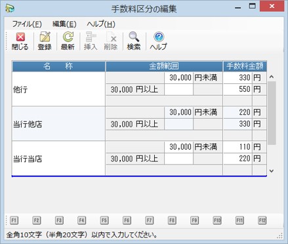Open the 編集(E) menu
This screenshot has height=244, width=288.
click(64, 24)
